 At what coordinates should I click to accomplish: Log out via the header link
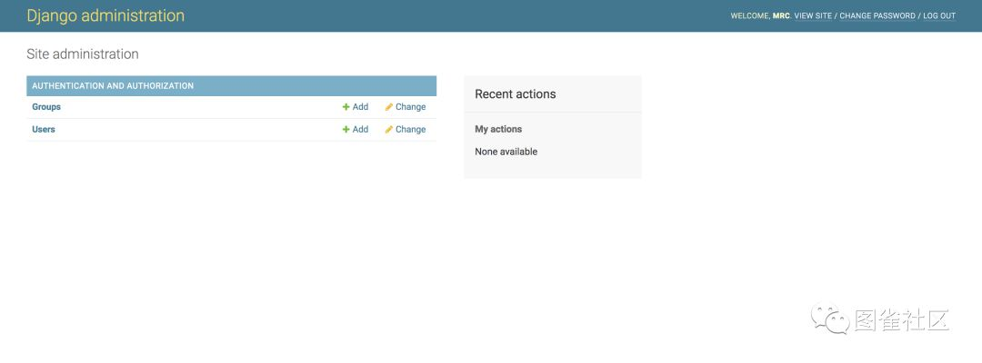click(x=939, y=16)
